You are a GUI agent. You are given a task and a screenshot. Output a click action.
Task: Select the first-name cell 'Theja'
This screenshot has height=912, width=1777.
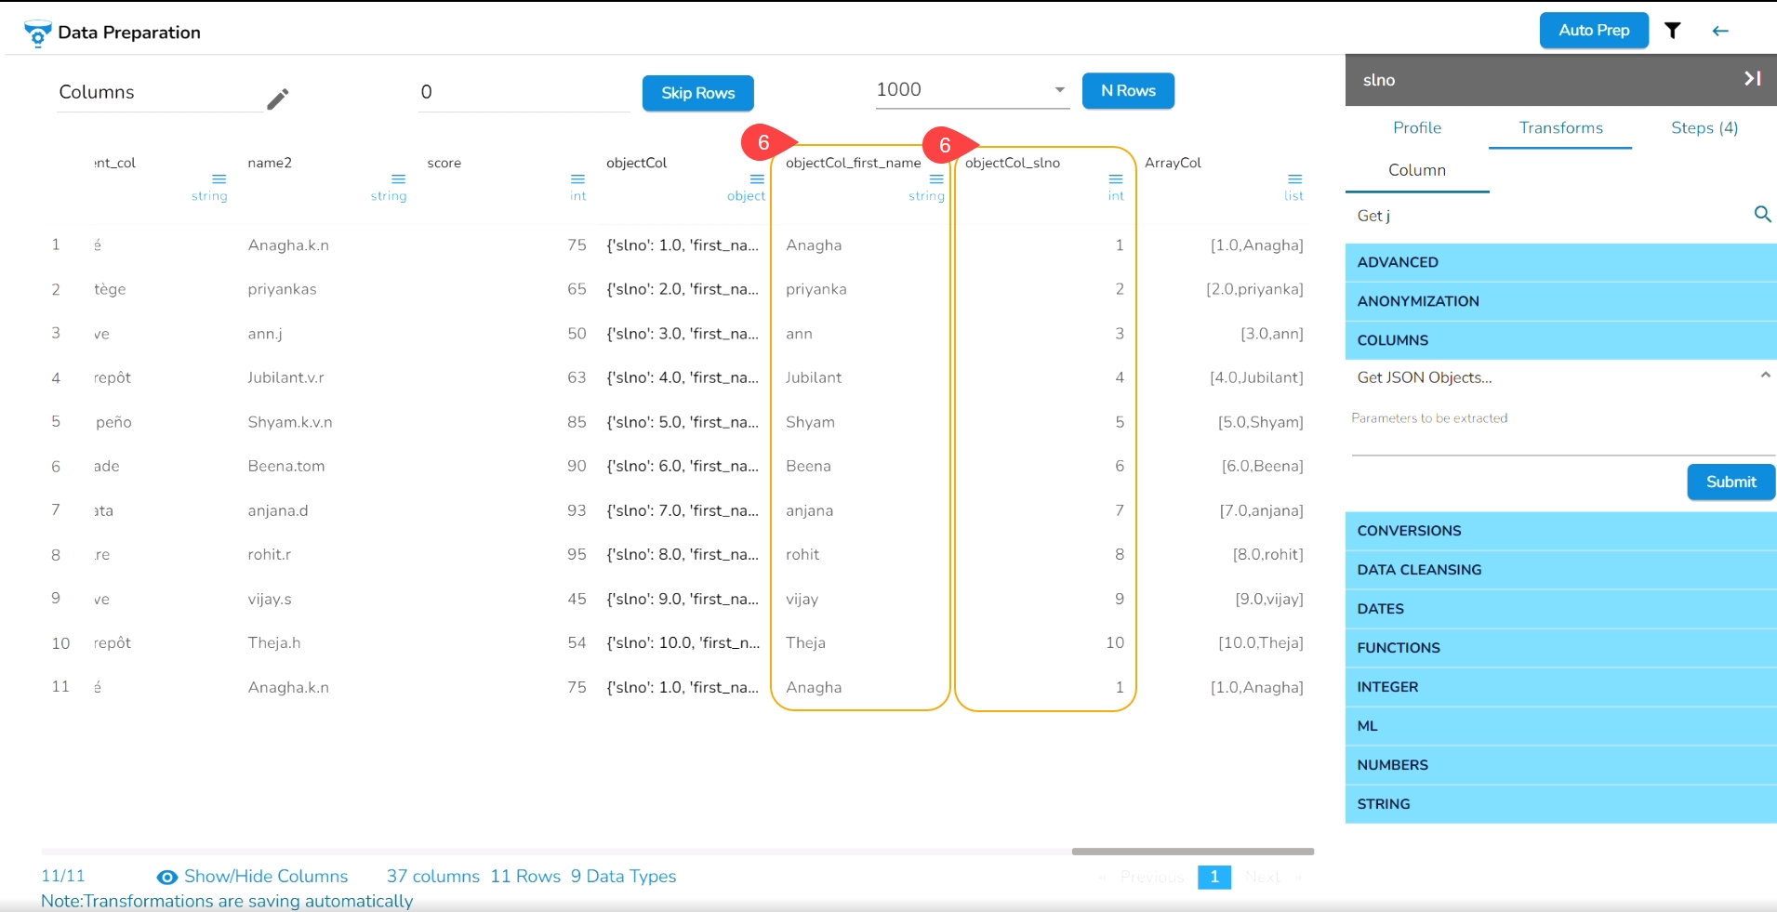pos(805,642)
